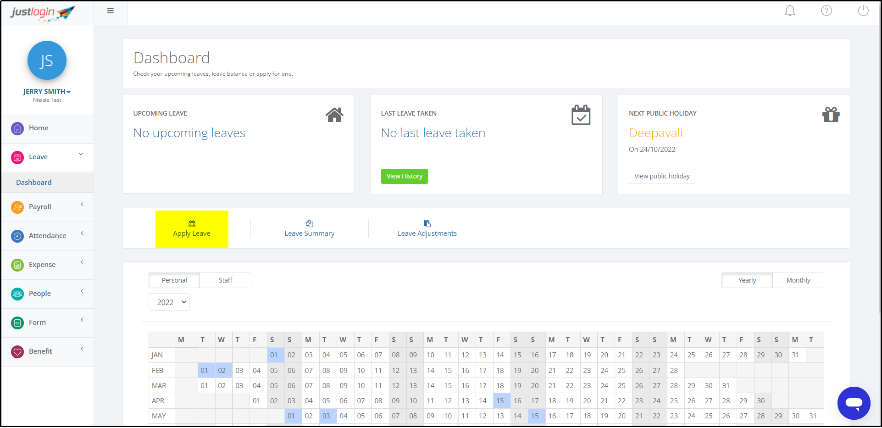Screen dimensions: 882x428
Task: Select the Payroll sidebar icon
Action: tap(17, 207)
